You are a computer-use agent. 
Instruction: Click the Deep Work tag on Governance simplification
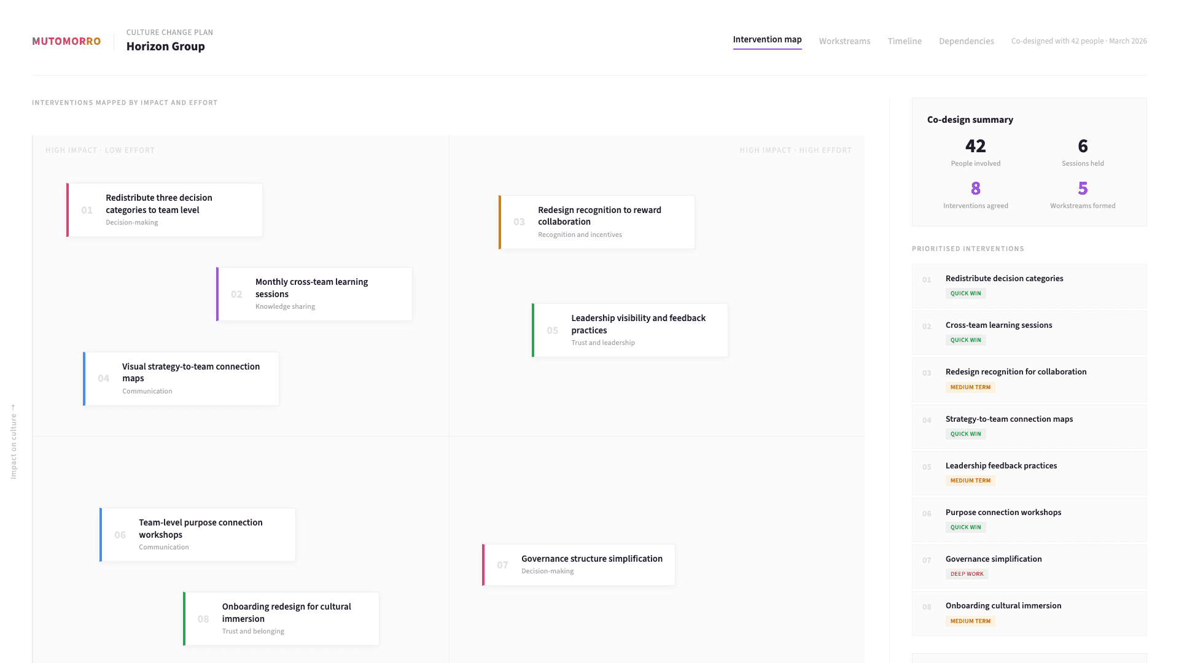[x=967, y=574]
